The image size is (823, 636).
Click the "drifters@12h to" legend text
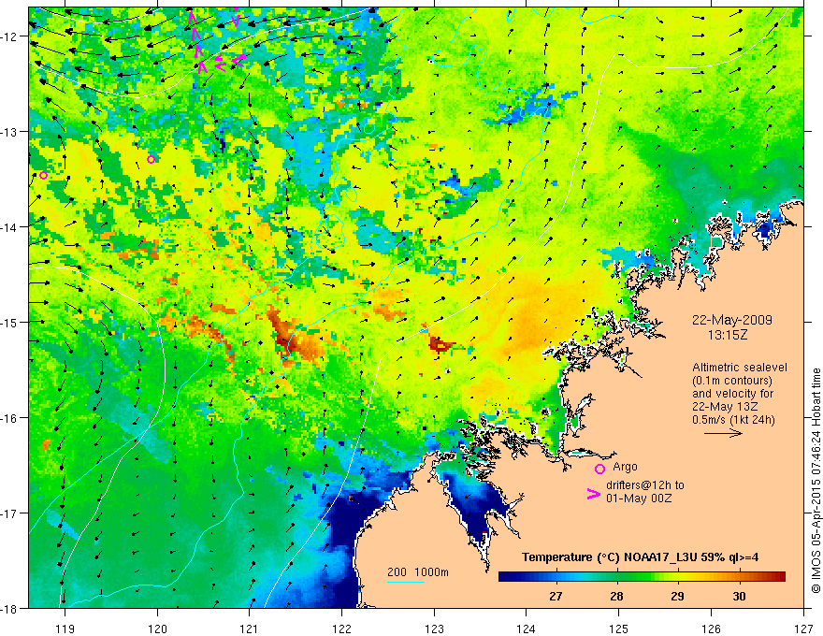[645, 485]
